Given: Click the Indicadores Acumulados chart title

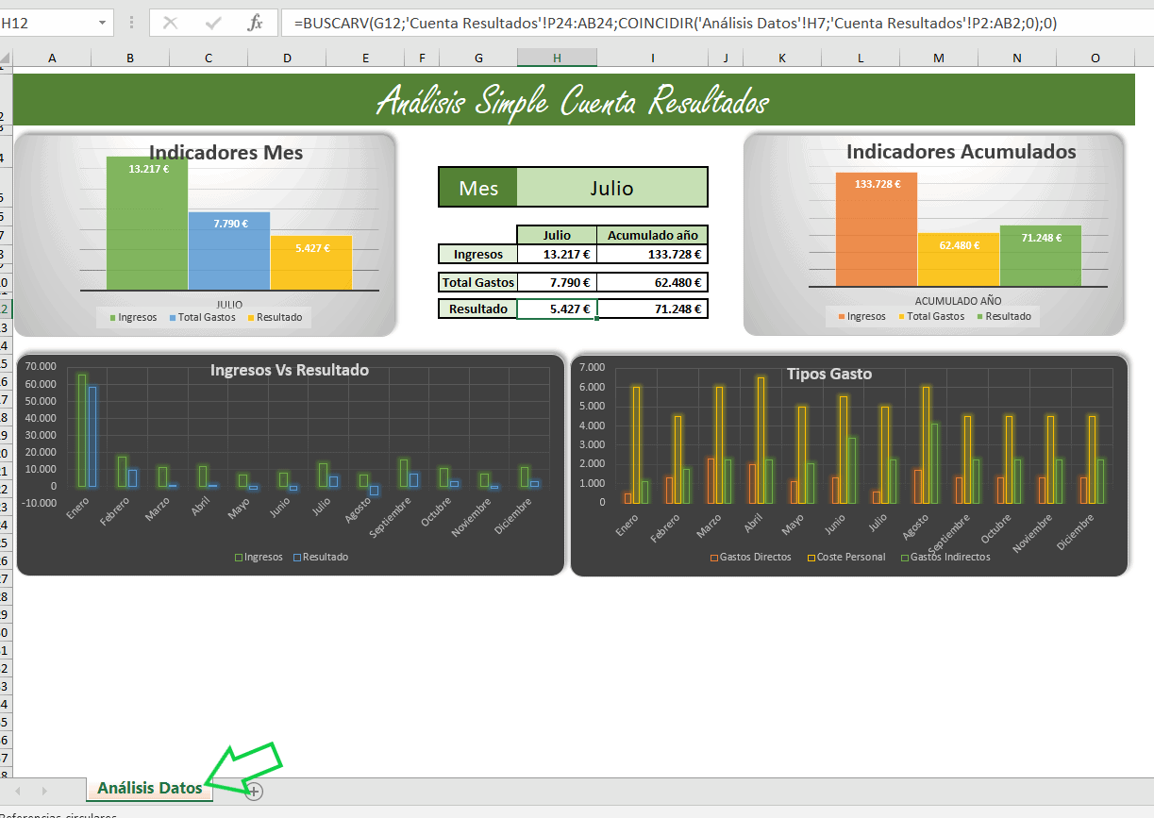Looking at the screenshot, I should point(961,151).
